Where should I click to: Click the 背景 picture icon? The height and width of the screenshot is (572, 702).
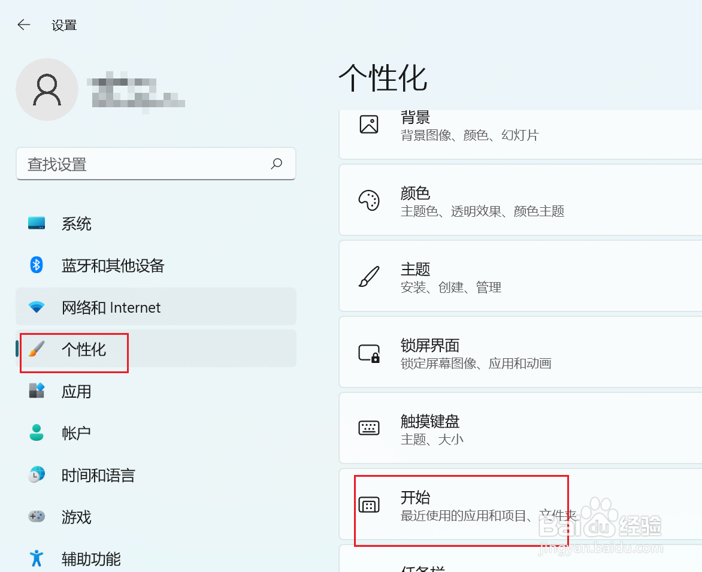(369, 124)
